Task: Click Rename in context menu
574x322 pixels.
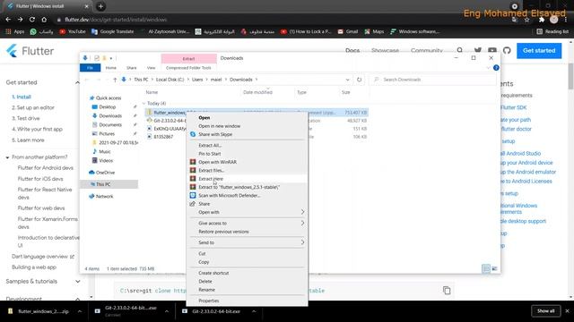Action: point(206,290)
